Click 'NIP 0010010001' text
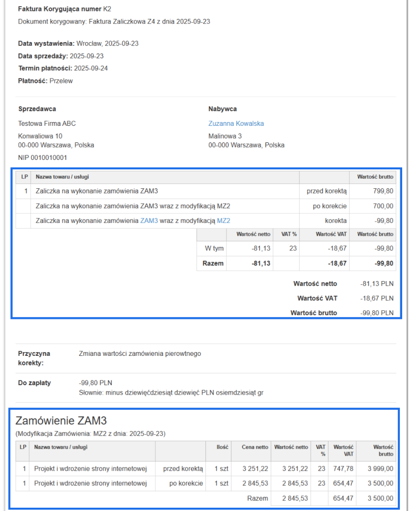Viewport: 414px width, 511px height. tap(43, 158)
